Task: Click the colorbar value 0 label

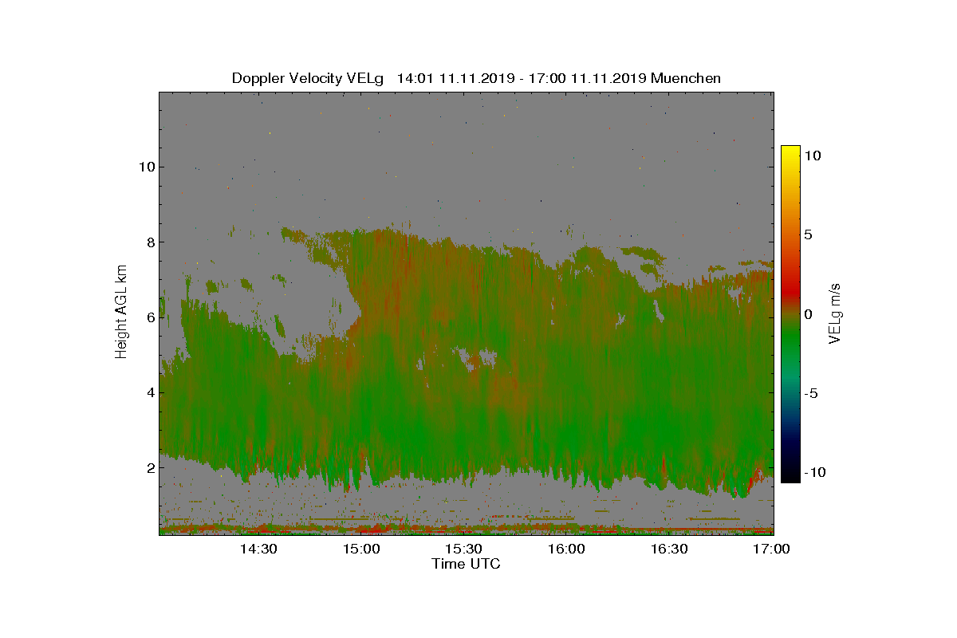Action: (x=808, y=313)
